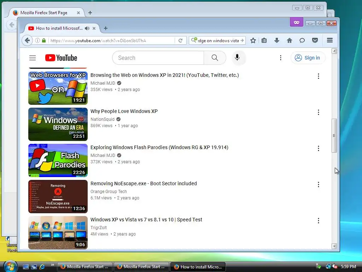The width and height of the screenshot is (362, 272).
Task: Click the private browsing mask indicator
Action: (297, 22)
